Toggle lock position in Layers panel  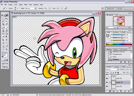(116, 73)
